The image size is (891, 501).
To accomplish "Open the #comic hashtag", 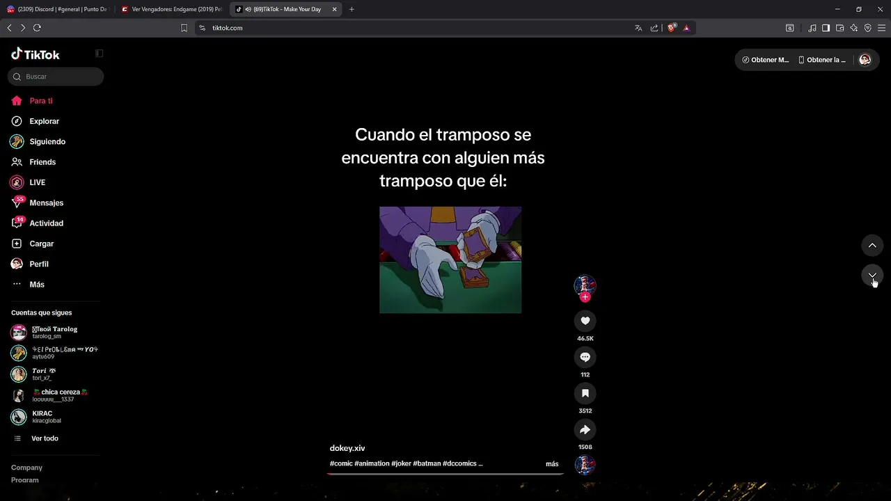I will [x=341, y=463].
